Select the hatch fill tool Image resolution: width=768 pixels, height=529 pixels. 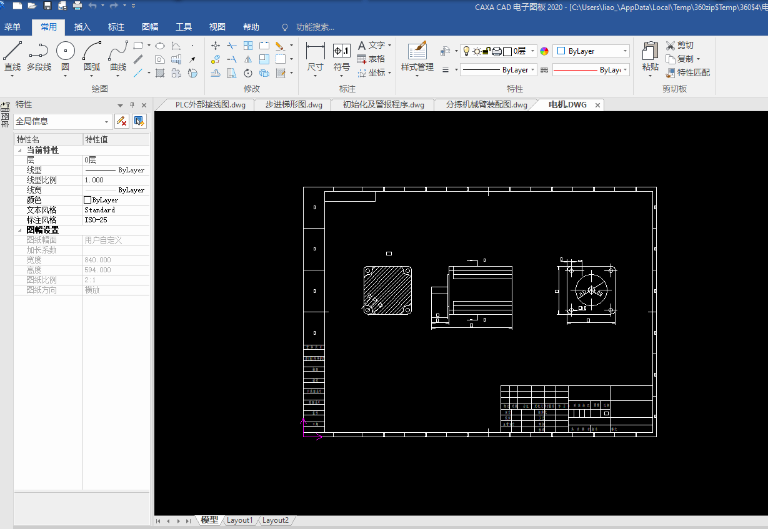pyautogui.click(x=160, y=73)
